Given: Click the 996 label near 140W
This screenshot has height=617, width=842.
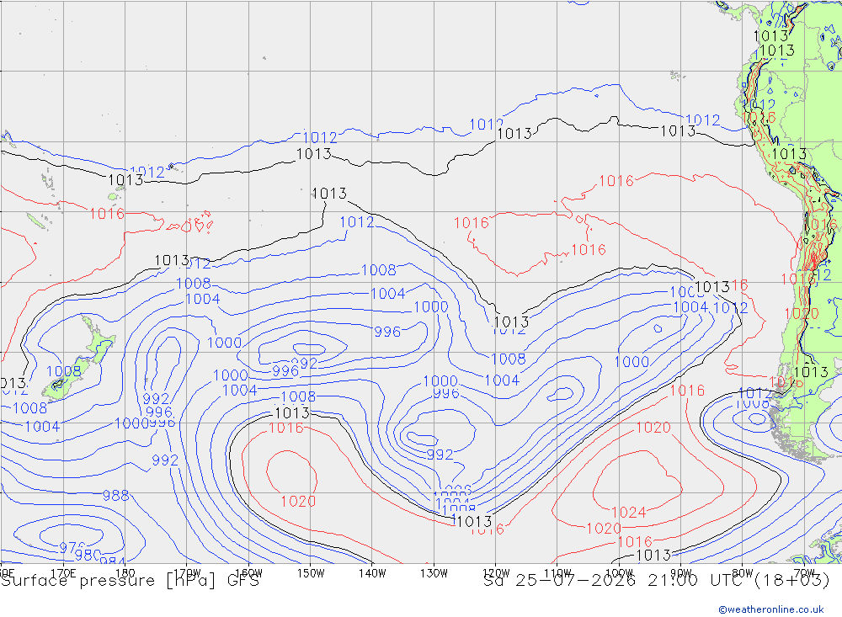Looking at the screenshot, I should pos(387,332).
